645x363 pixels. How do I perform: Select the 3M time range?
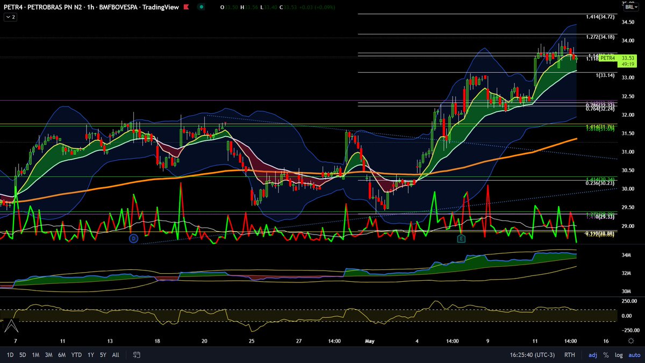(49, 355)
